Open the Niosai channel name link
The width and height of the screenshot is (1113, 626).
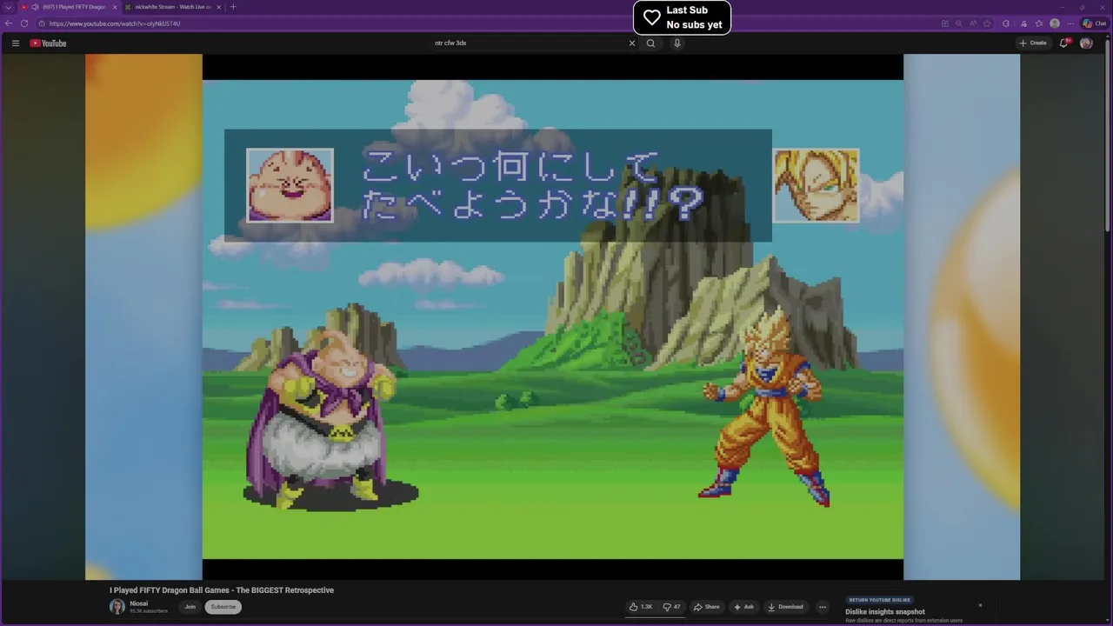point(138,603)
